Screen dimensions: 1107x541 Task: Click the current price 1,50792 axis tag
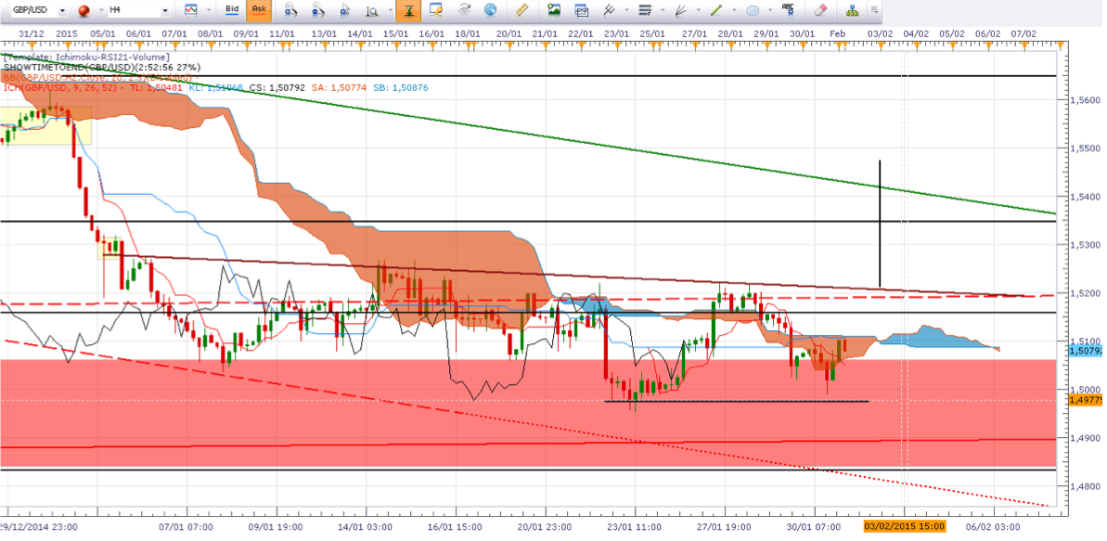pos(1085,350)
